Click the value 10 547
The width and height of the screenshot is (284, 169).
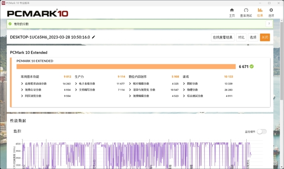pyautogui.click(x=174, y=90)
